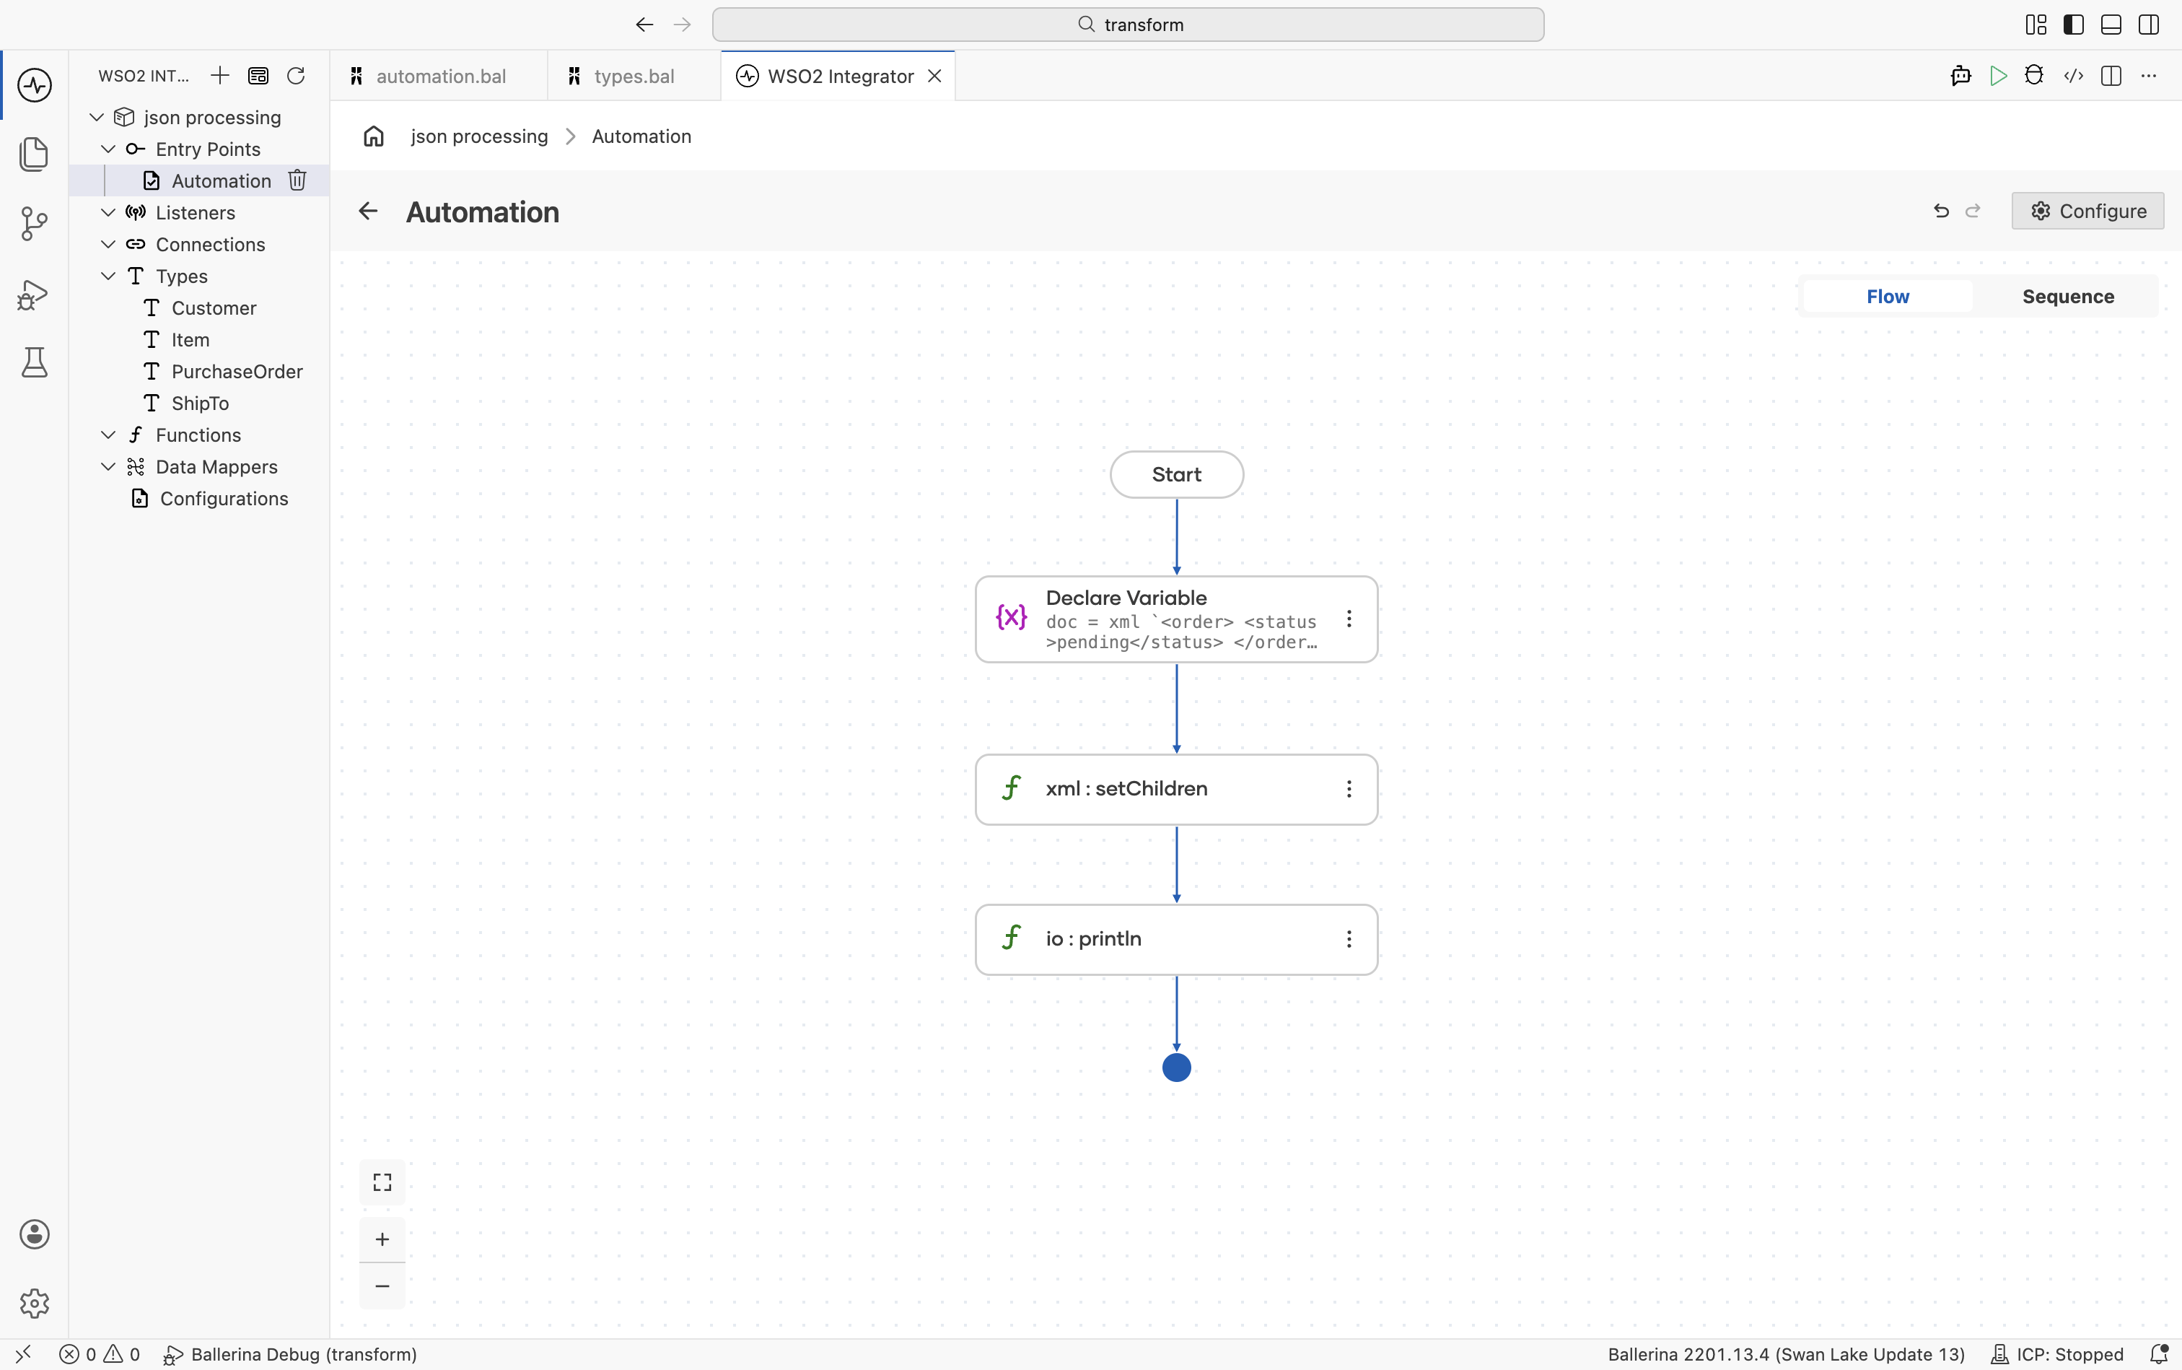Collapse the Entry Points section

(109, 149)
